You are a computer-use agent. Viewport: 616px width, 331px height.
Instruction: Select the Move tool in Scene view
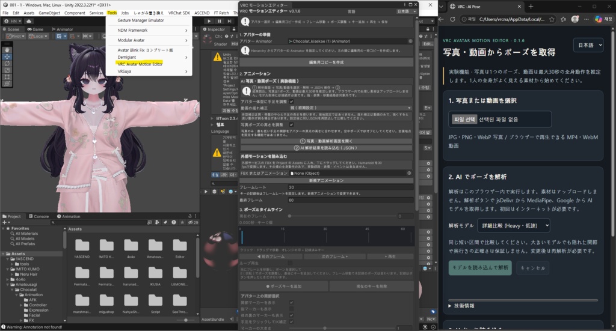point(7,56)
